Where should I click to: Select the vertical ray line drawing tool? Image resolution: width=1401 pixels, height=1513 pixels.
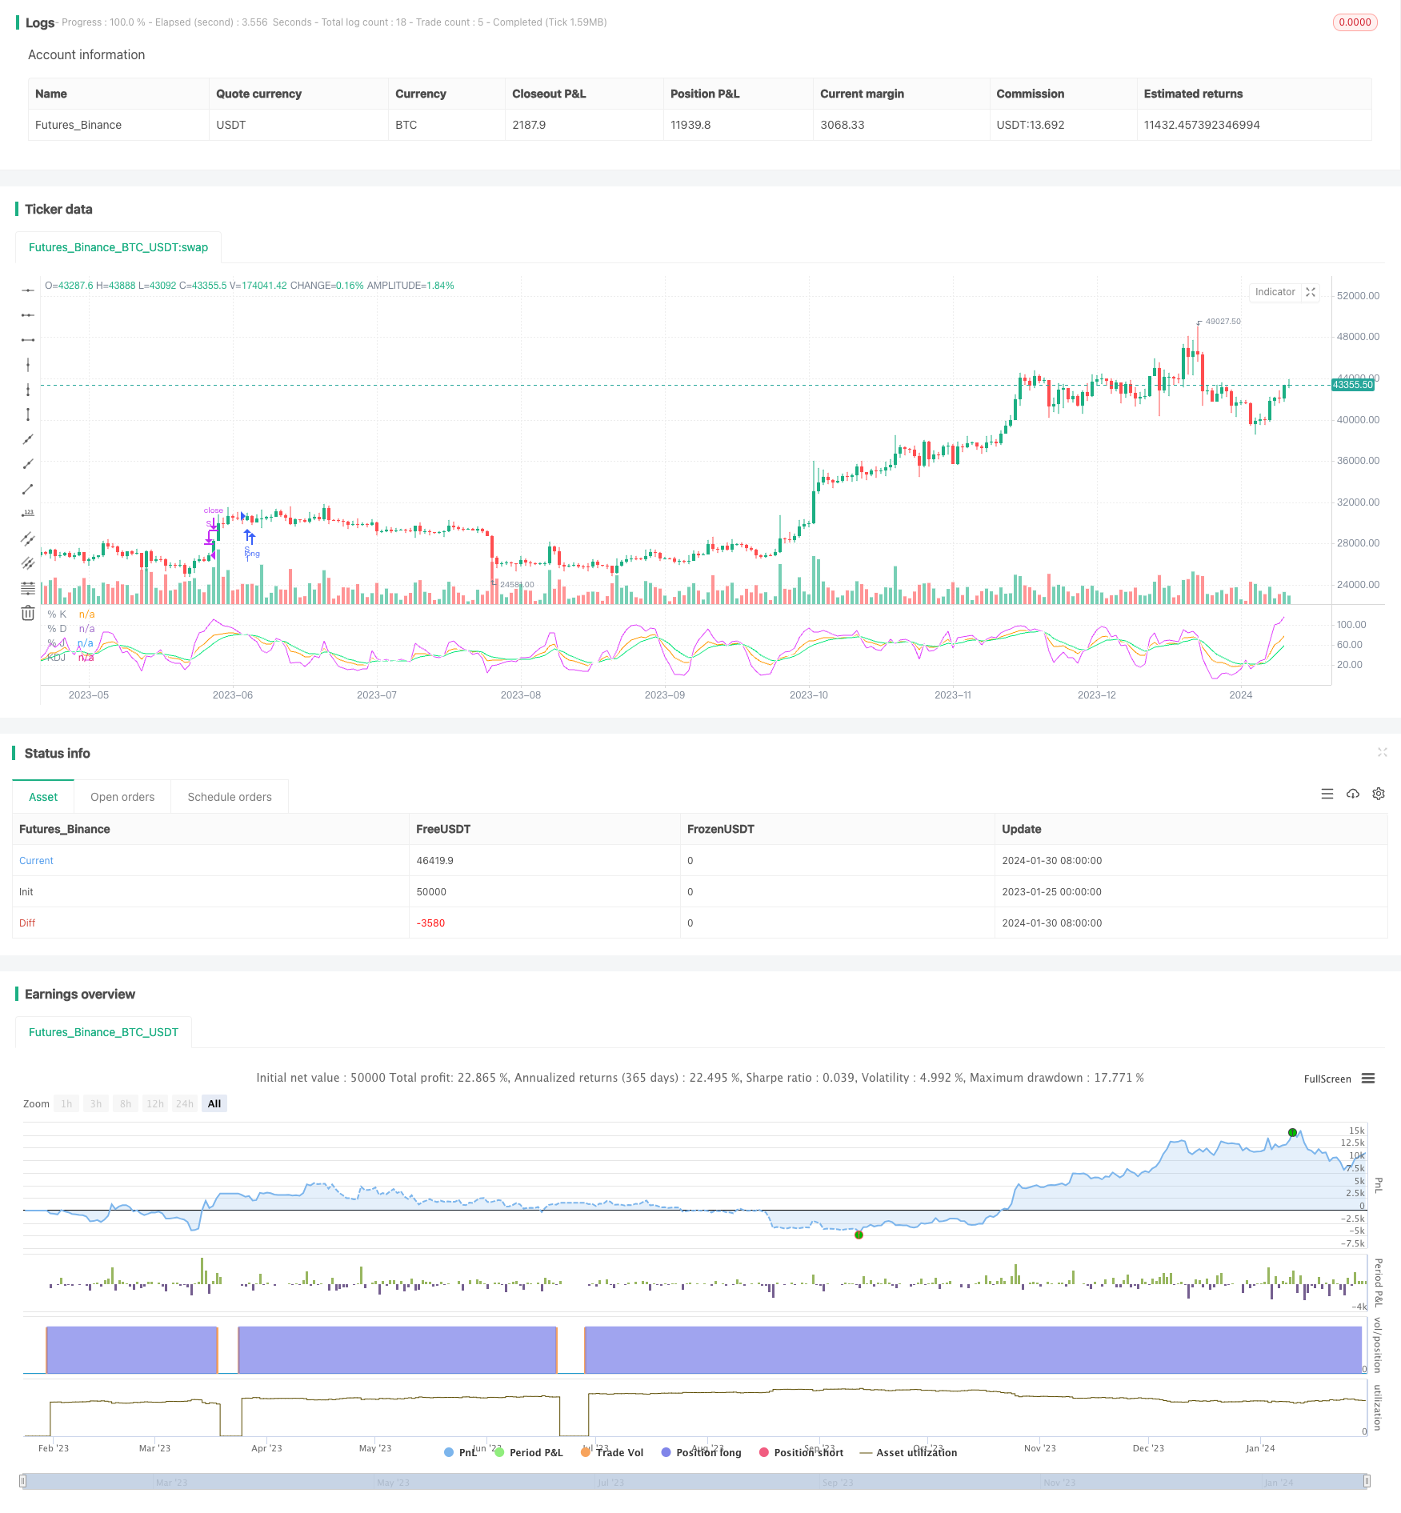[x=28, y=390]
